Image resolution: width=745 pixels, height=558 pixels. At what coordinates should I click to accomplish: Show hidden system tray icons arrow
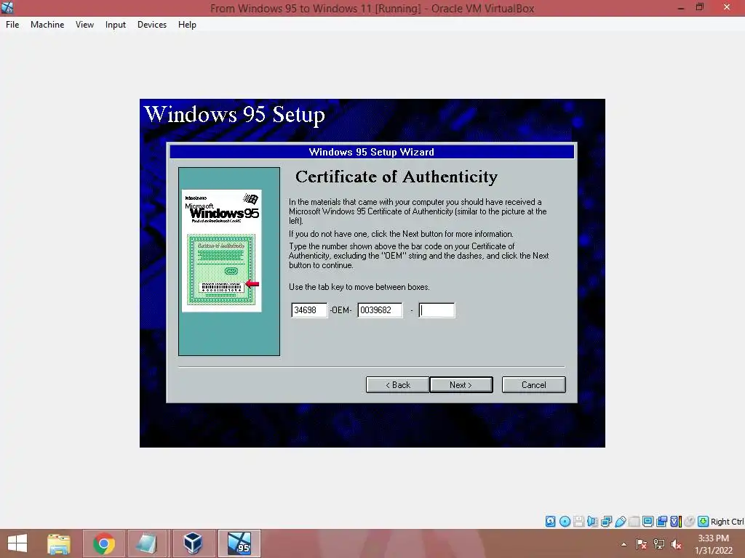click(x=624, y=544)
